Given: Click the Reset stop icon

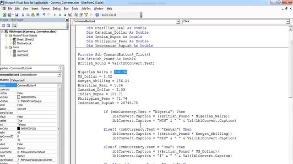Looking at the screenshot, I should coord(65,15).
